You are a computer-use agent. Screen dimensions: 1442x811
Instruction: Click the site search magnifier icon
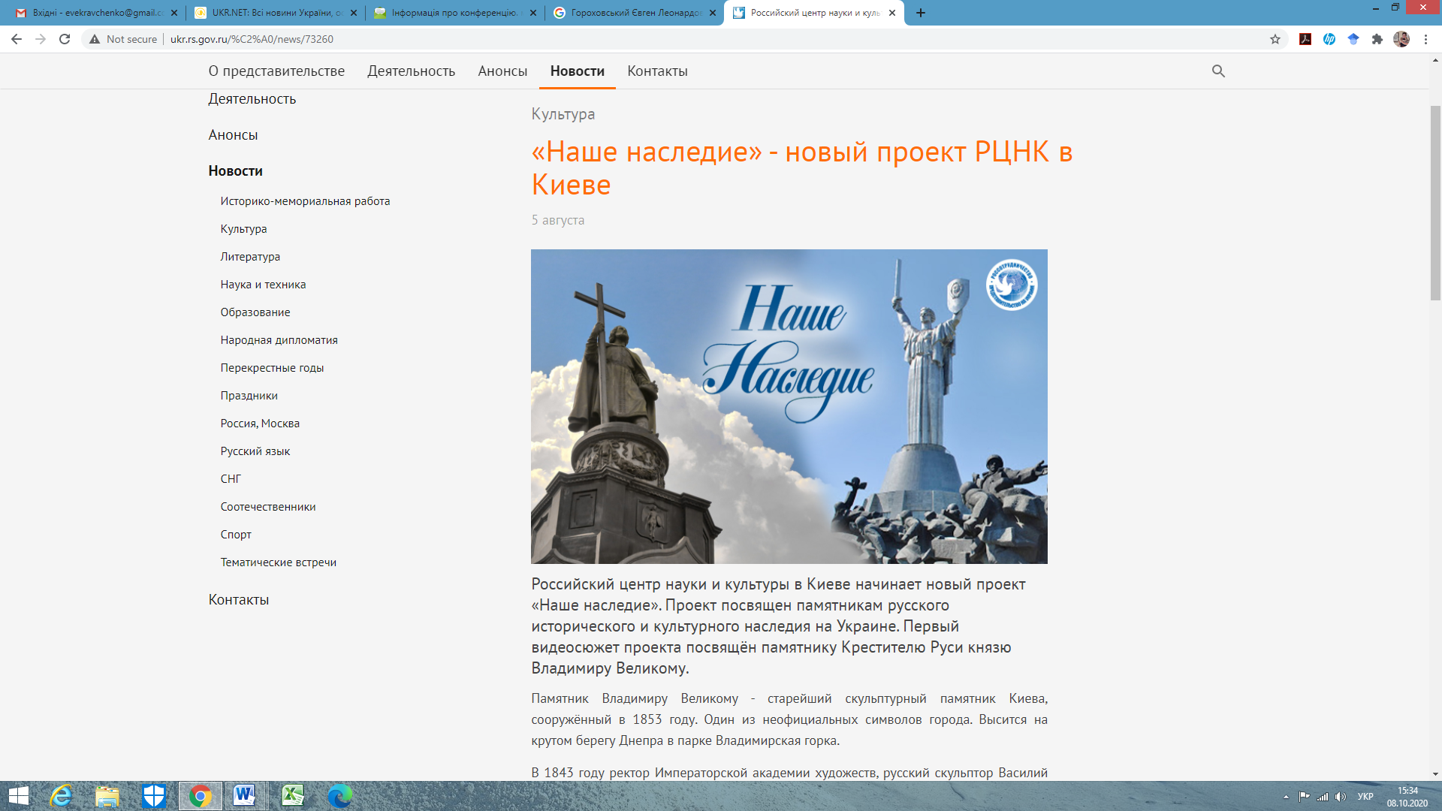click(x=1218, y=71)
